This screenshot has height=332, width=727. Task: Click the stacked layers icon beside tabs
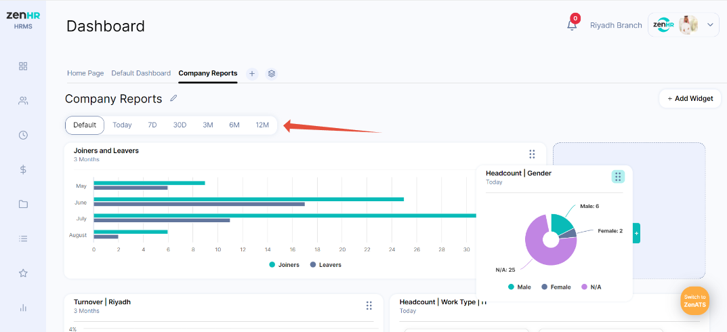point(272,73)
